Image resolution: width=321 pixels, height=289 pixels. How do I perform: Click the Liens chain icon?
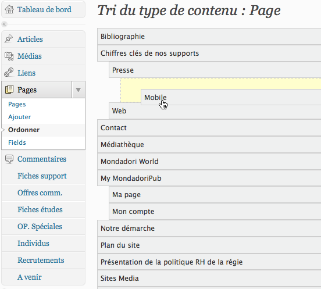click(9, 73)
